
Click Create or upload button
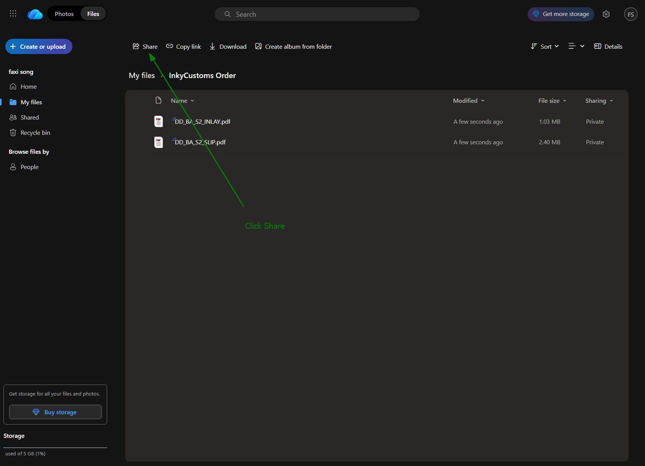(39, 46)
